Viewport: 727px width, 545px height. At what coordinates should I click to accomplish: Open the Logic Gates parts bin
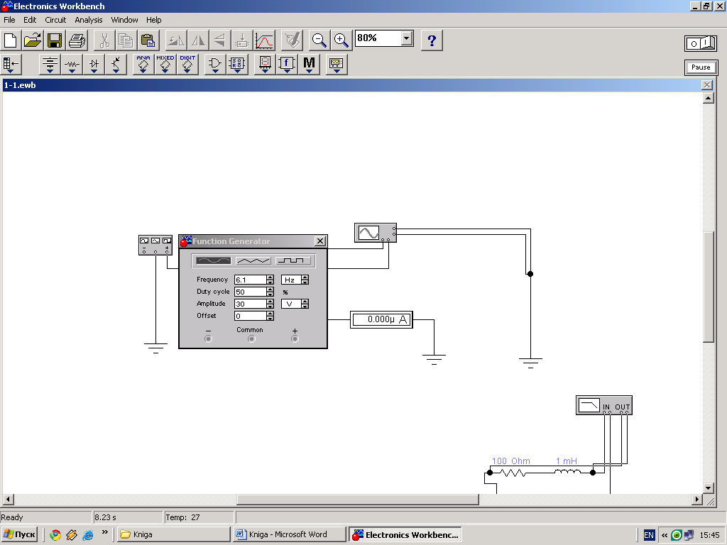pyautogui.click(x=214, y=65)
